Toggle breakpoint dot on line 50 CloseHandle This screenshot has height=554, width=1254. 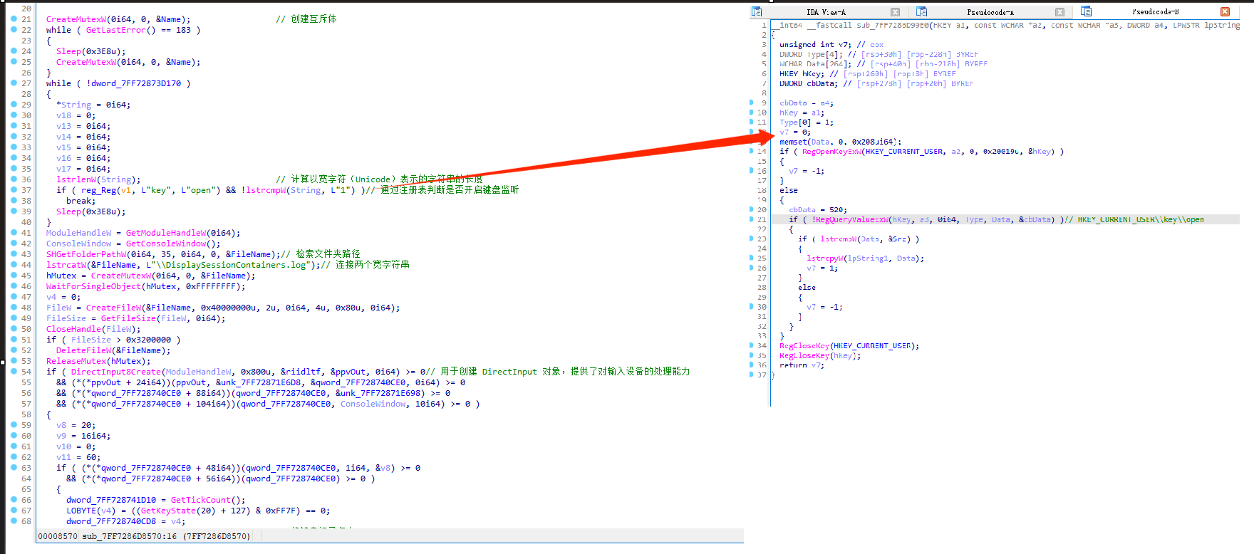pos(14,329)
